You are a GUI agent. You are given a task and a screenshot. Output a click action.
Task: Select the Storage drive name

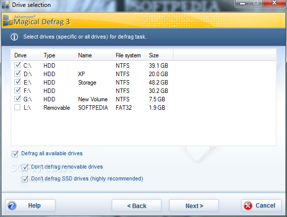pyautogui.click(x=87, y=83)
